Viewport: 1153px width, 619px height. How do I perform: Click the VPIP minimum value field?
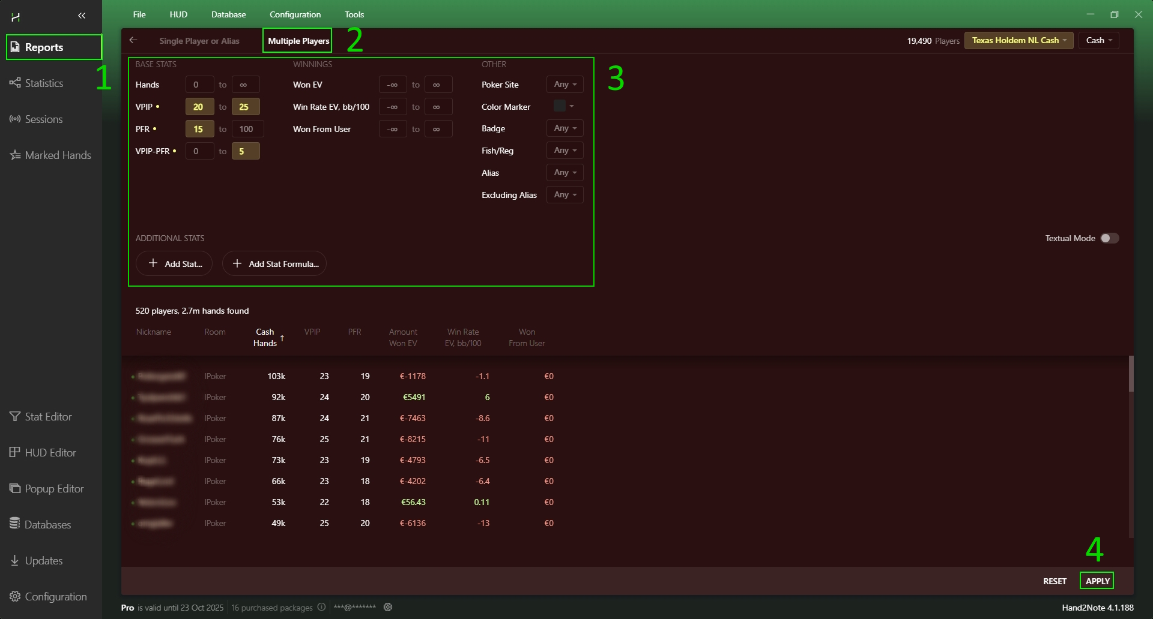pos(199,107)
